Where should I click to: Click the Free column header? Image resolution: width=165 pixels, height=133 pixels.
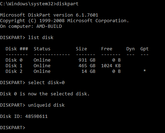point(107,49)
